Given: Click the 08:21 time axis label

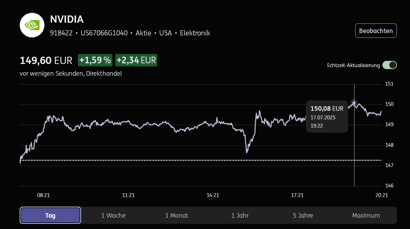Looking at the screenshot, I should click(43, 195).
